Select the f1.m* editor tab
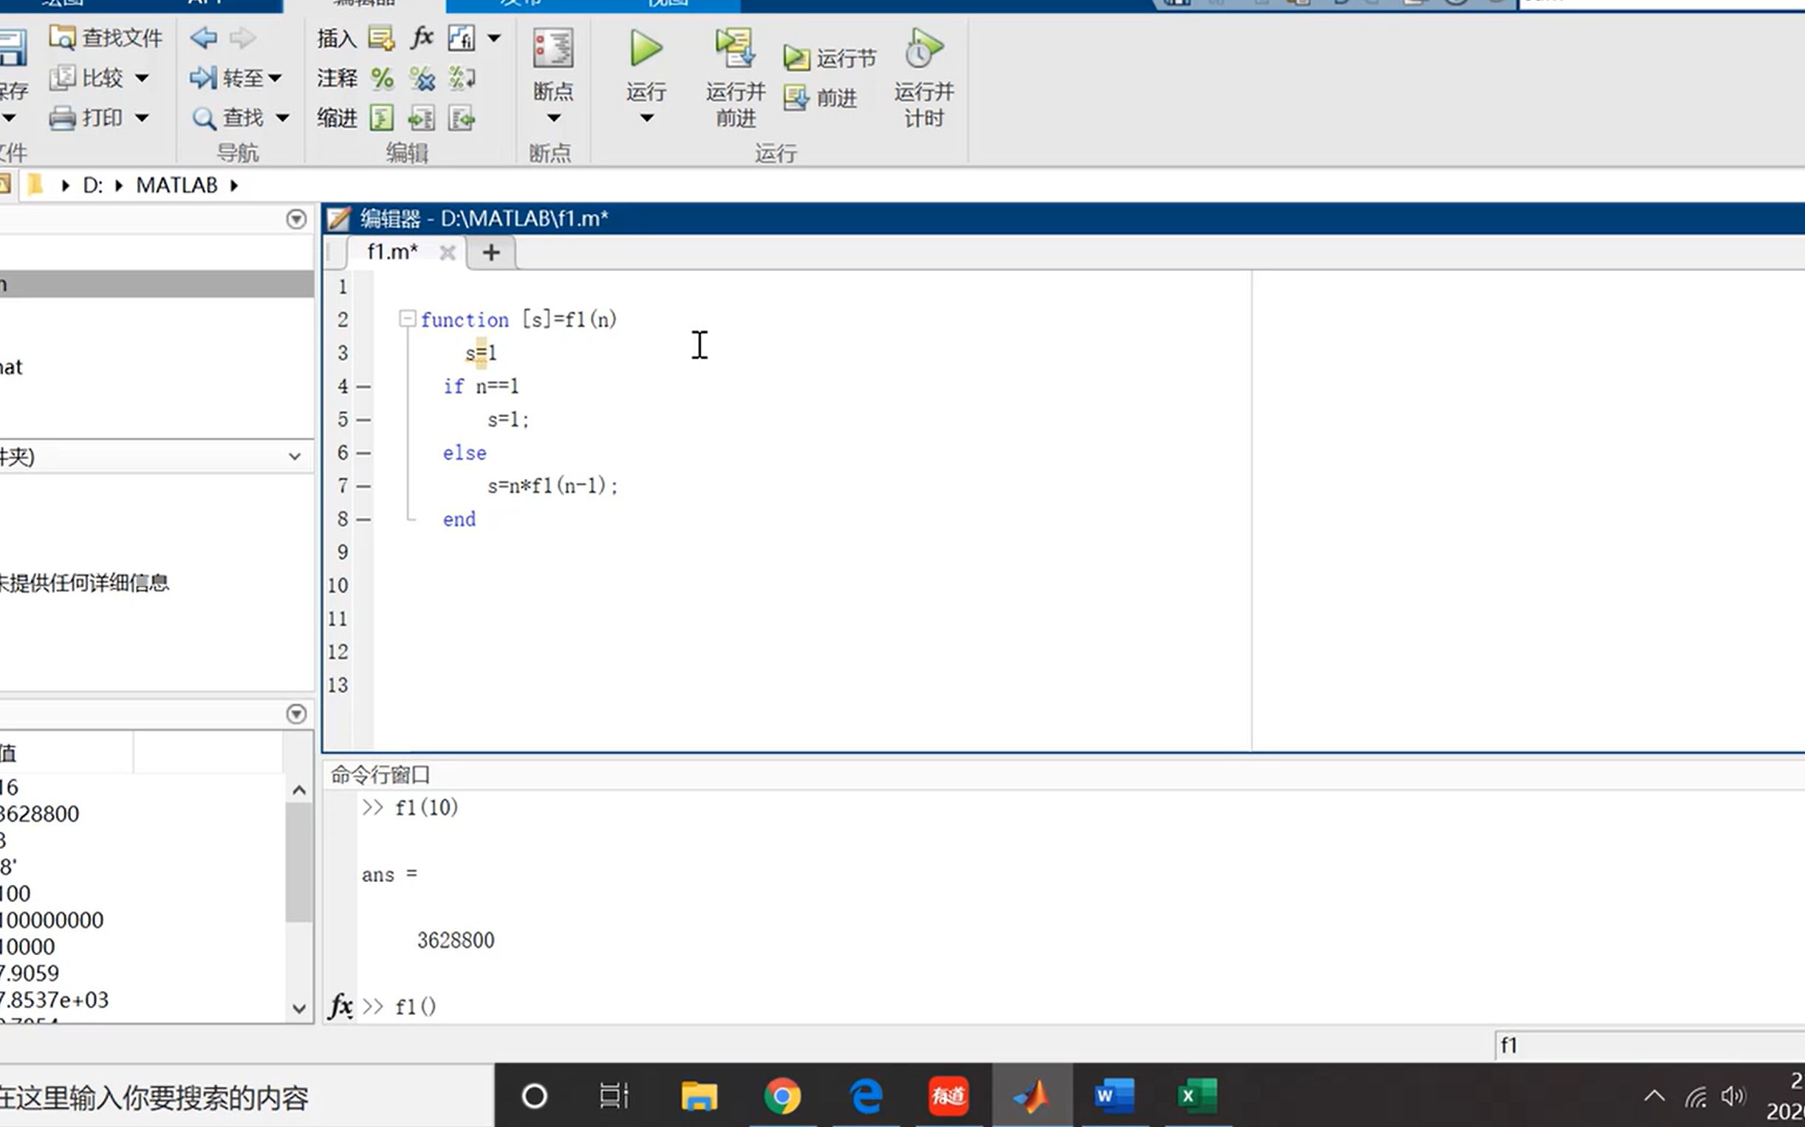The image size is (1805, 1127). tap(392, 252)
